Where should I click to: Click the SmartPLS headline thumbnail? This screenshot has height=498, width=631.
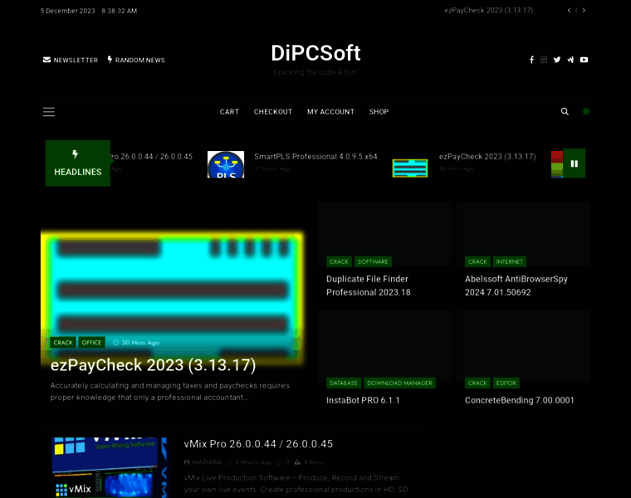point(226,164)
